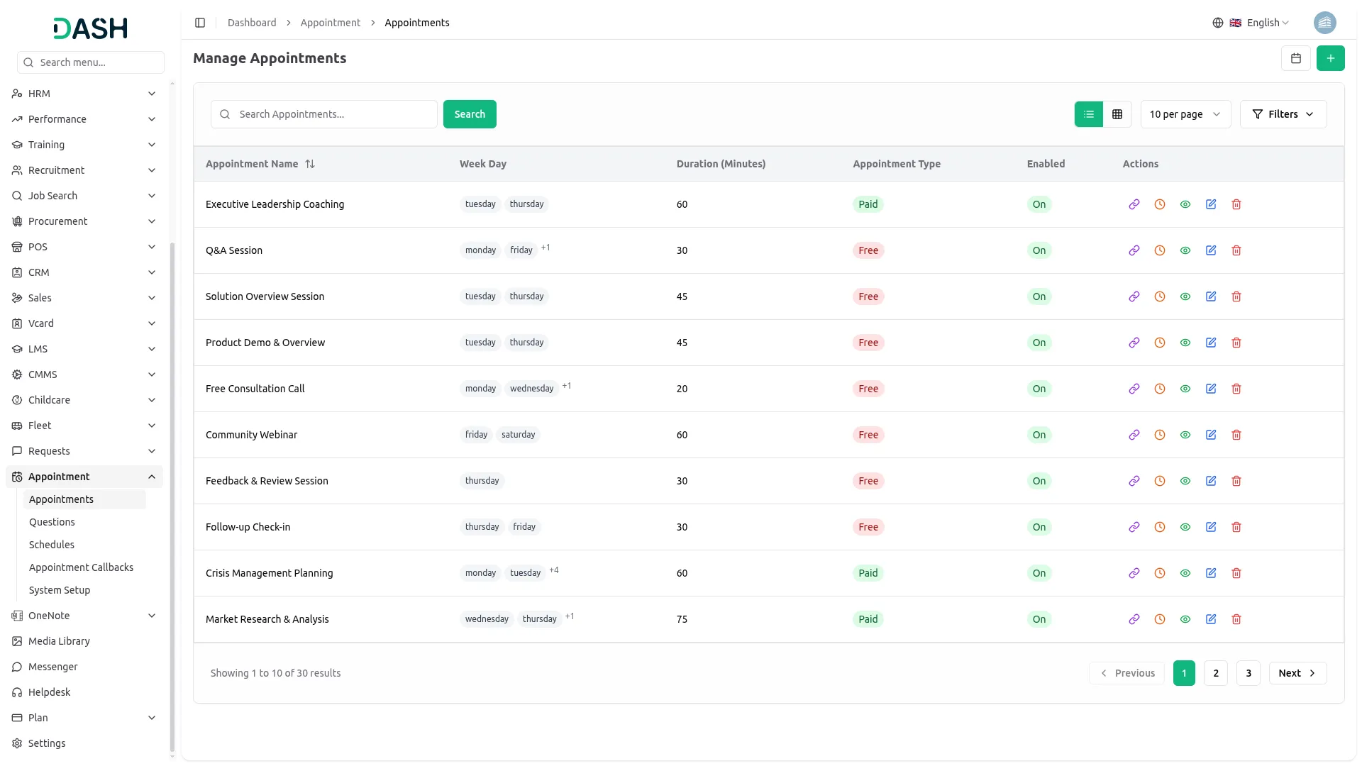Edit the Feedback & Review Session appointment
1362x766 pixels.
click(1211, 481)
